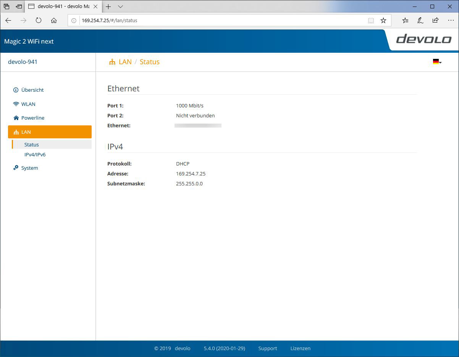Open the browser home page icon
This screenshot has height=357, width=459.
tap(54, 21)
